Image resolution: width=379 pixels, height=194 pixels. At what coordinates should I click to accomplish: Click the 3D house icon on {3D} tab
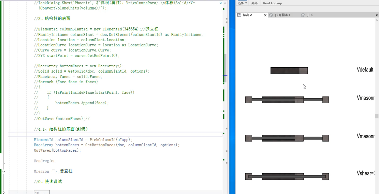(303, 15)
